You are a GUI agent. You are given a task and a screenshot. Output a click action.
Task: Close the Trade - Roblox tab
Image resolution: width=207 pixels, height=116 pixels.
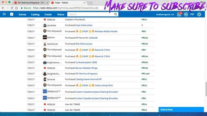pos(84,3)
